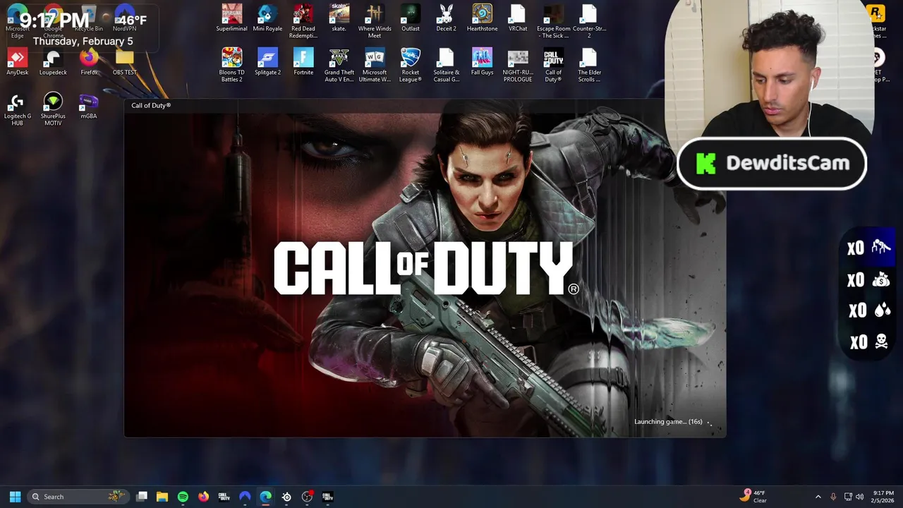Click the microphone icon in the system tray
Image resolution: width=903 pixels, height=508 pixels.
pyautogui.click(x=833, y=497)
